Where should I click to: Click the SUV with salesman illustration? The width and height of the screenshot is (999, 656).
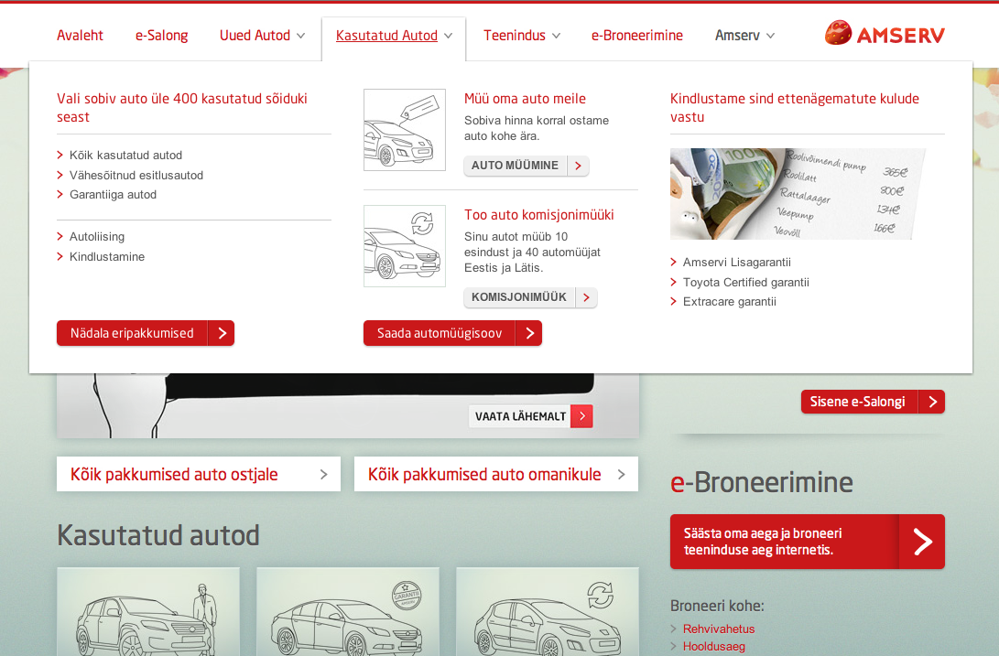click(x=148, y=611)
